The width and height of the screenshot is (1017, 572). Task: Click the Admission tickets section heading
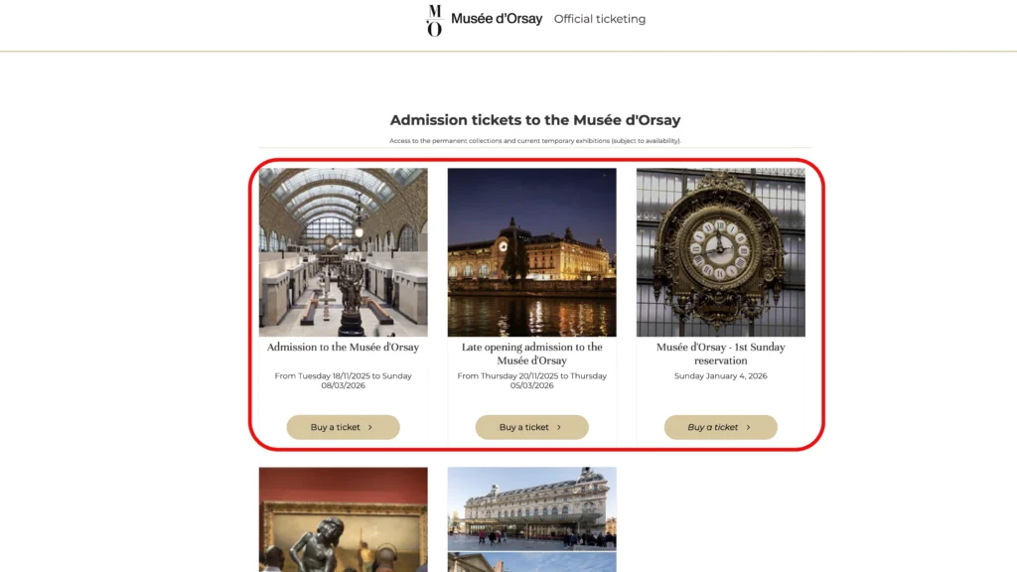(x=535, y=120)
